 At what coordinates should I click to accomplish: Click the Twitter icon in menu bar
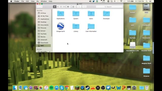tap(93, 1)
